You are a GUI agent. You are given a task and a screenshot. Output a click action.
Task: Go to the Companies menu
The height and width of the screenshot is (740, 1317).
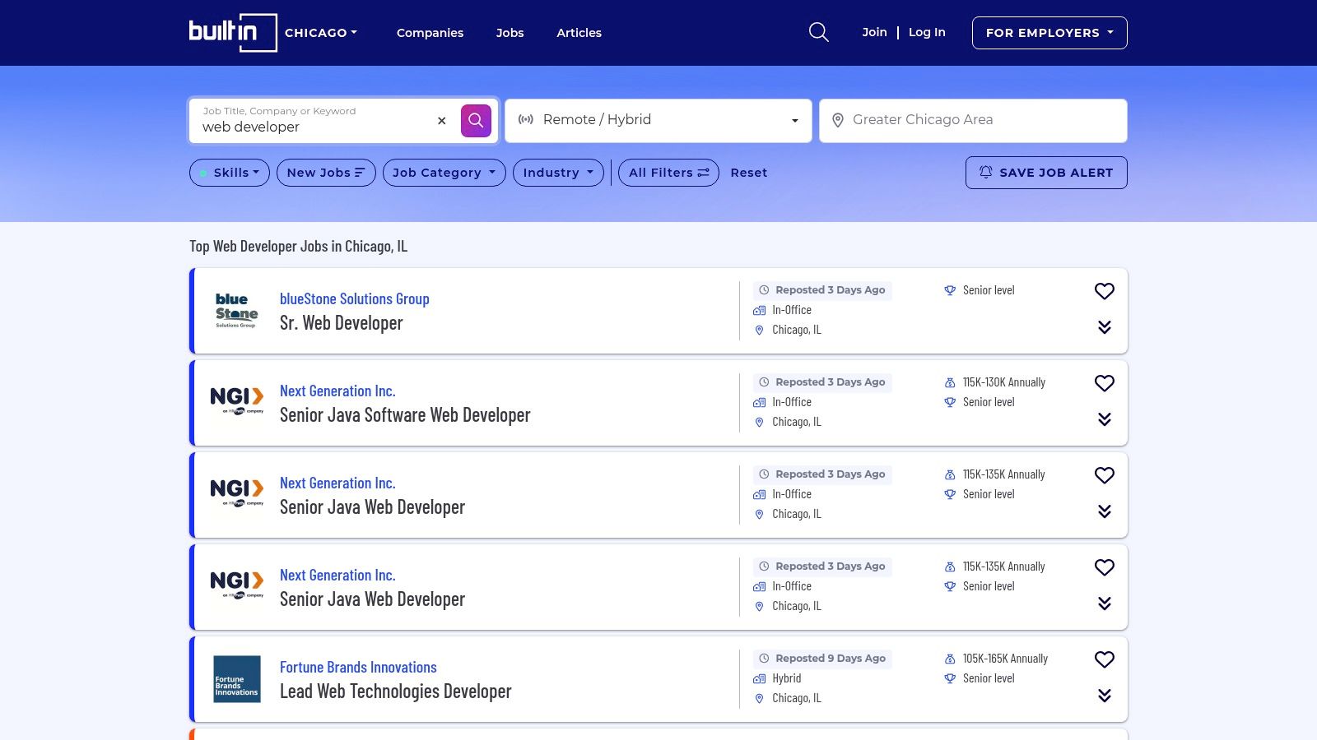[430, 33]
